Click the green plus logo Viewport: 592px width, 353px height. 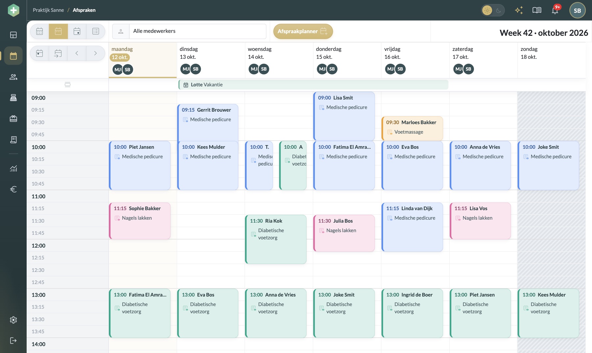click(13, 10)
